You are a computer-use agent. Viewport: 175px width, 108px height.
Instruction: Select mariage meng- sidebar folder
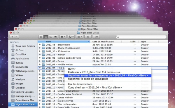pos(23,96)
